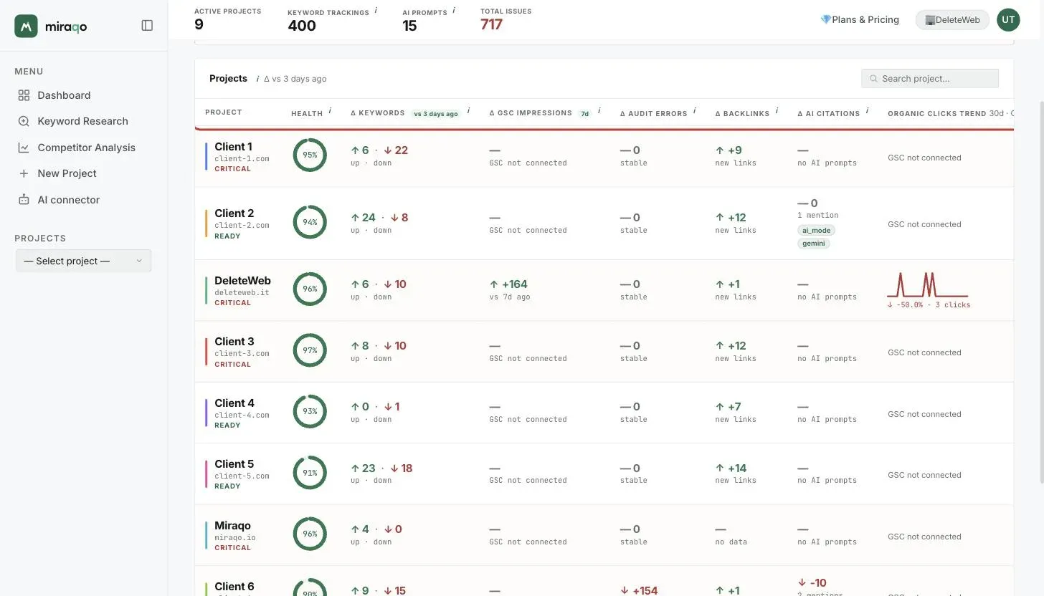
Task: Open the DeleteWeb project
Action: [604, 290]
